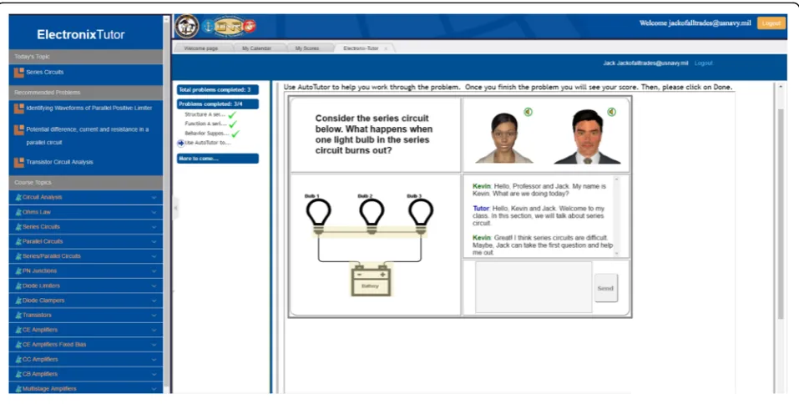799x404 pixels.
Task: Click the Transistors topic icon
Action: pos(18,316)
